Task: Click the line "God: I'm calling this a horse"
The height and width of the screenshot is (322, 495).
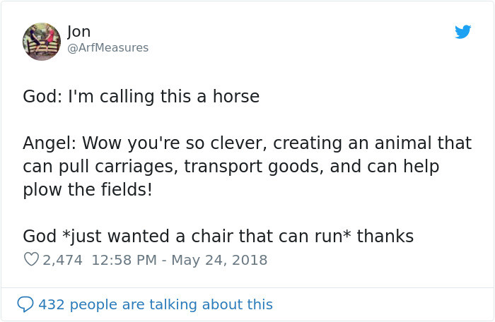Action: 141,97
